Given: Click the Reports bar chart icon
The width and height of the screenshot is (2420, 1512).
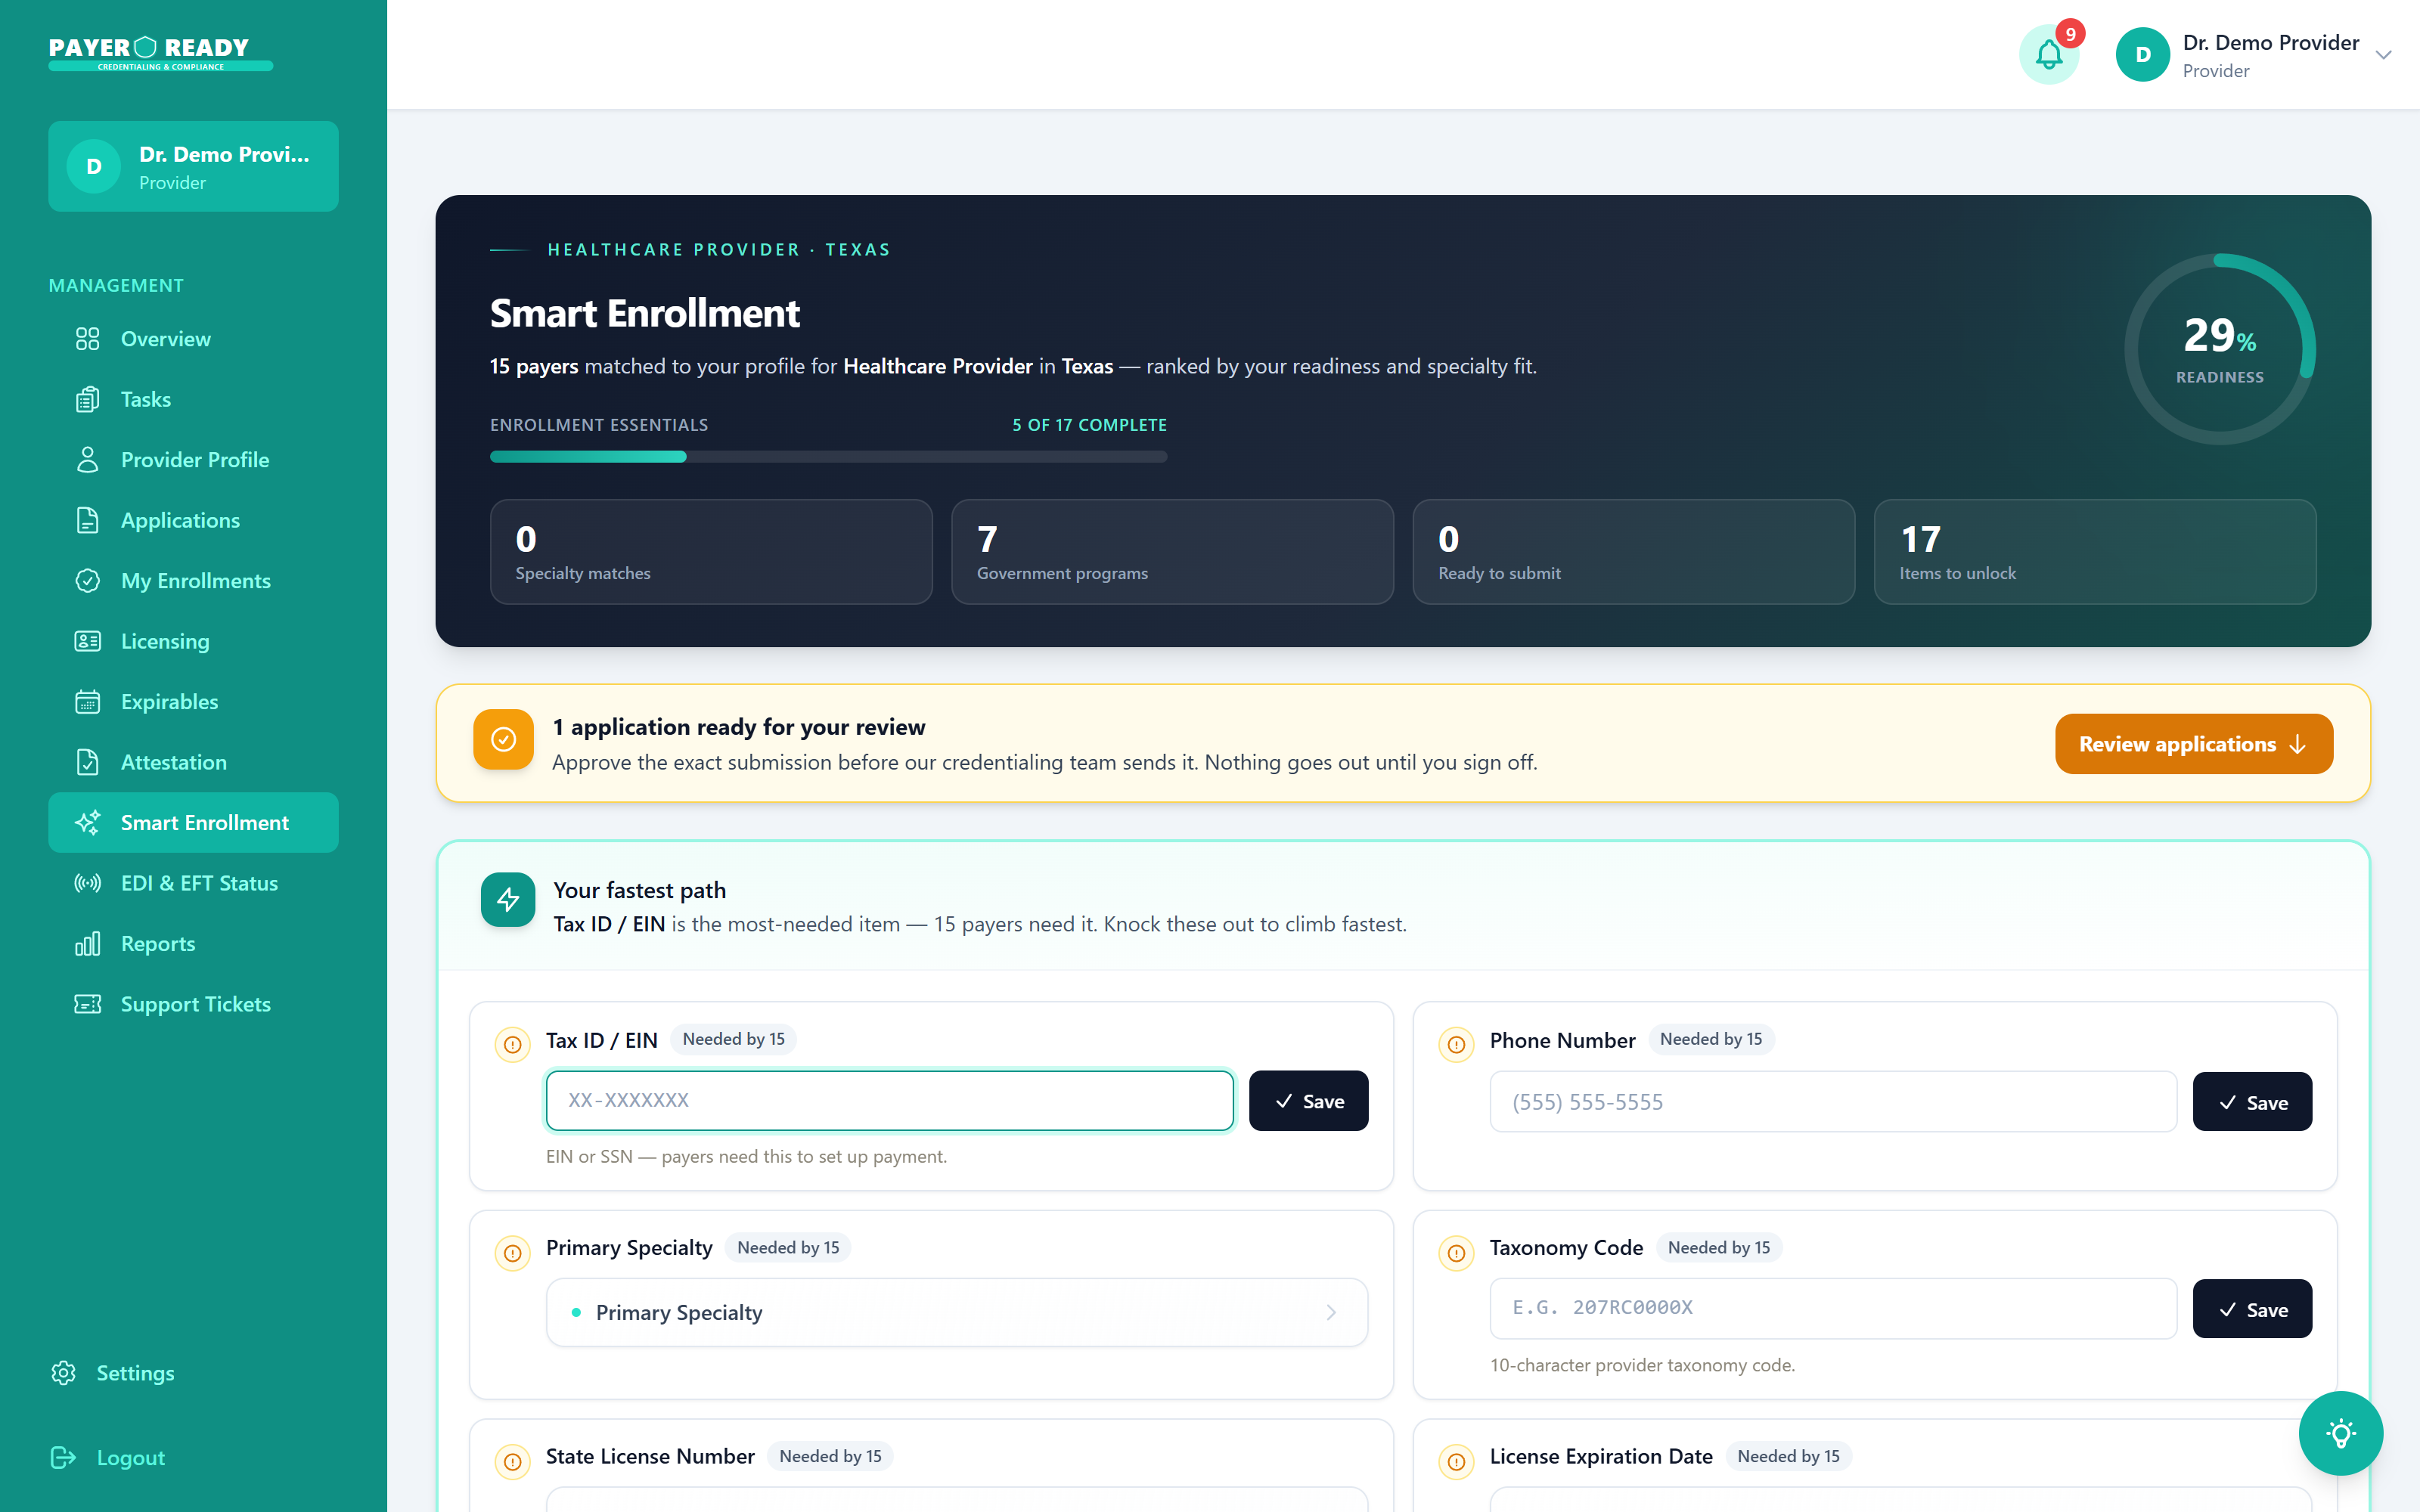Looking at the screenshot, I should tap(88, 944).
